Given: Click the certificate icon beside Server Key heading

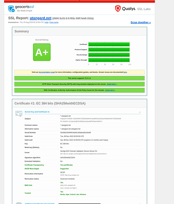Looking at the screenshot, I should (19, 114).
